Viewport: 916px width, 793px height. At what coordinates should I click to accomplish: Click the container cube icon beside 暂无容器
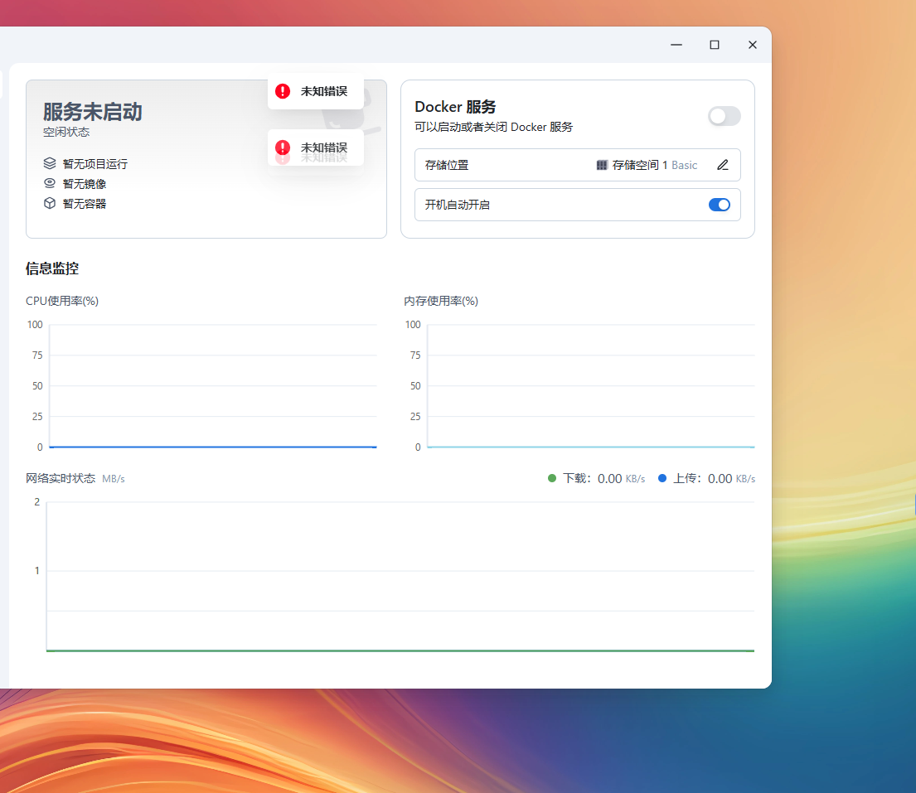tap(49, 203)
